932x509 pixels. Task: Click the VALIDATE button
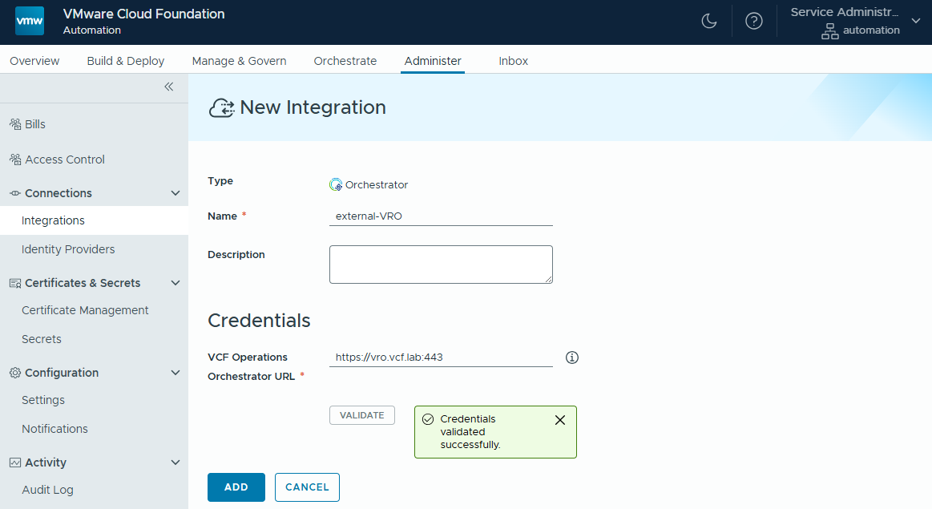point(362,415)
